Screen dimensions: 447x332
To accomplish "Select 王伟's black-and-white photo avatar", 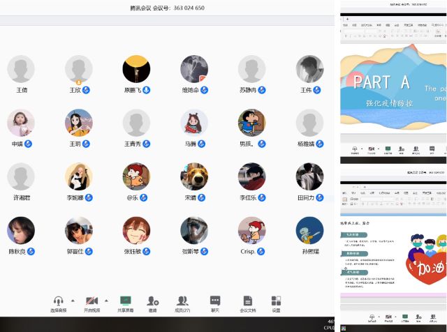I will point(309,69).
